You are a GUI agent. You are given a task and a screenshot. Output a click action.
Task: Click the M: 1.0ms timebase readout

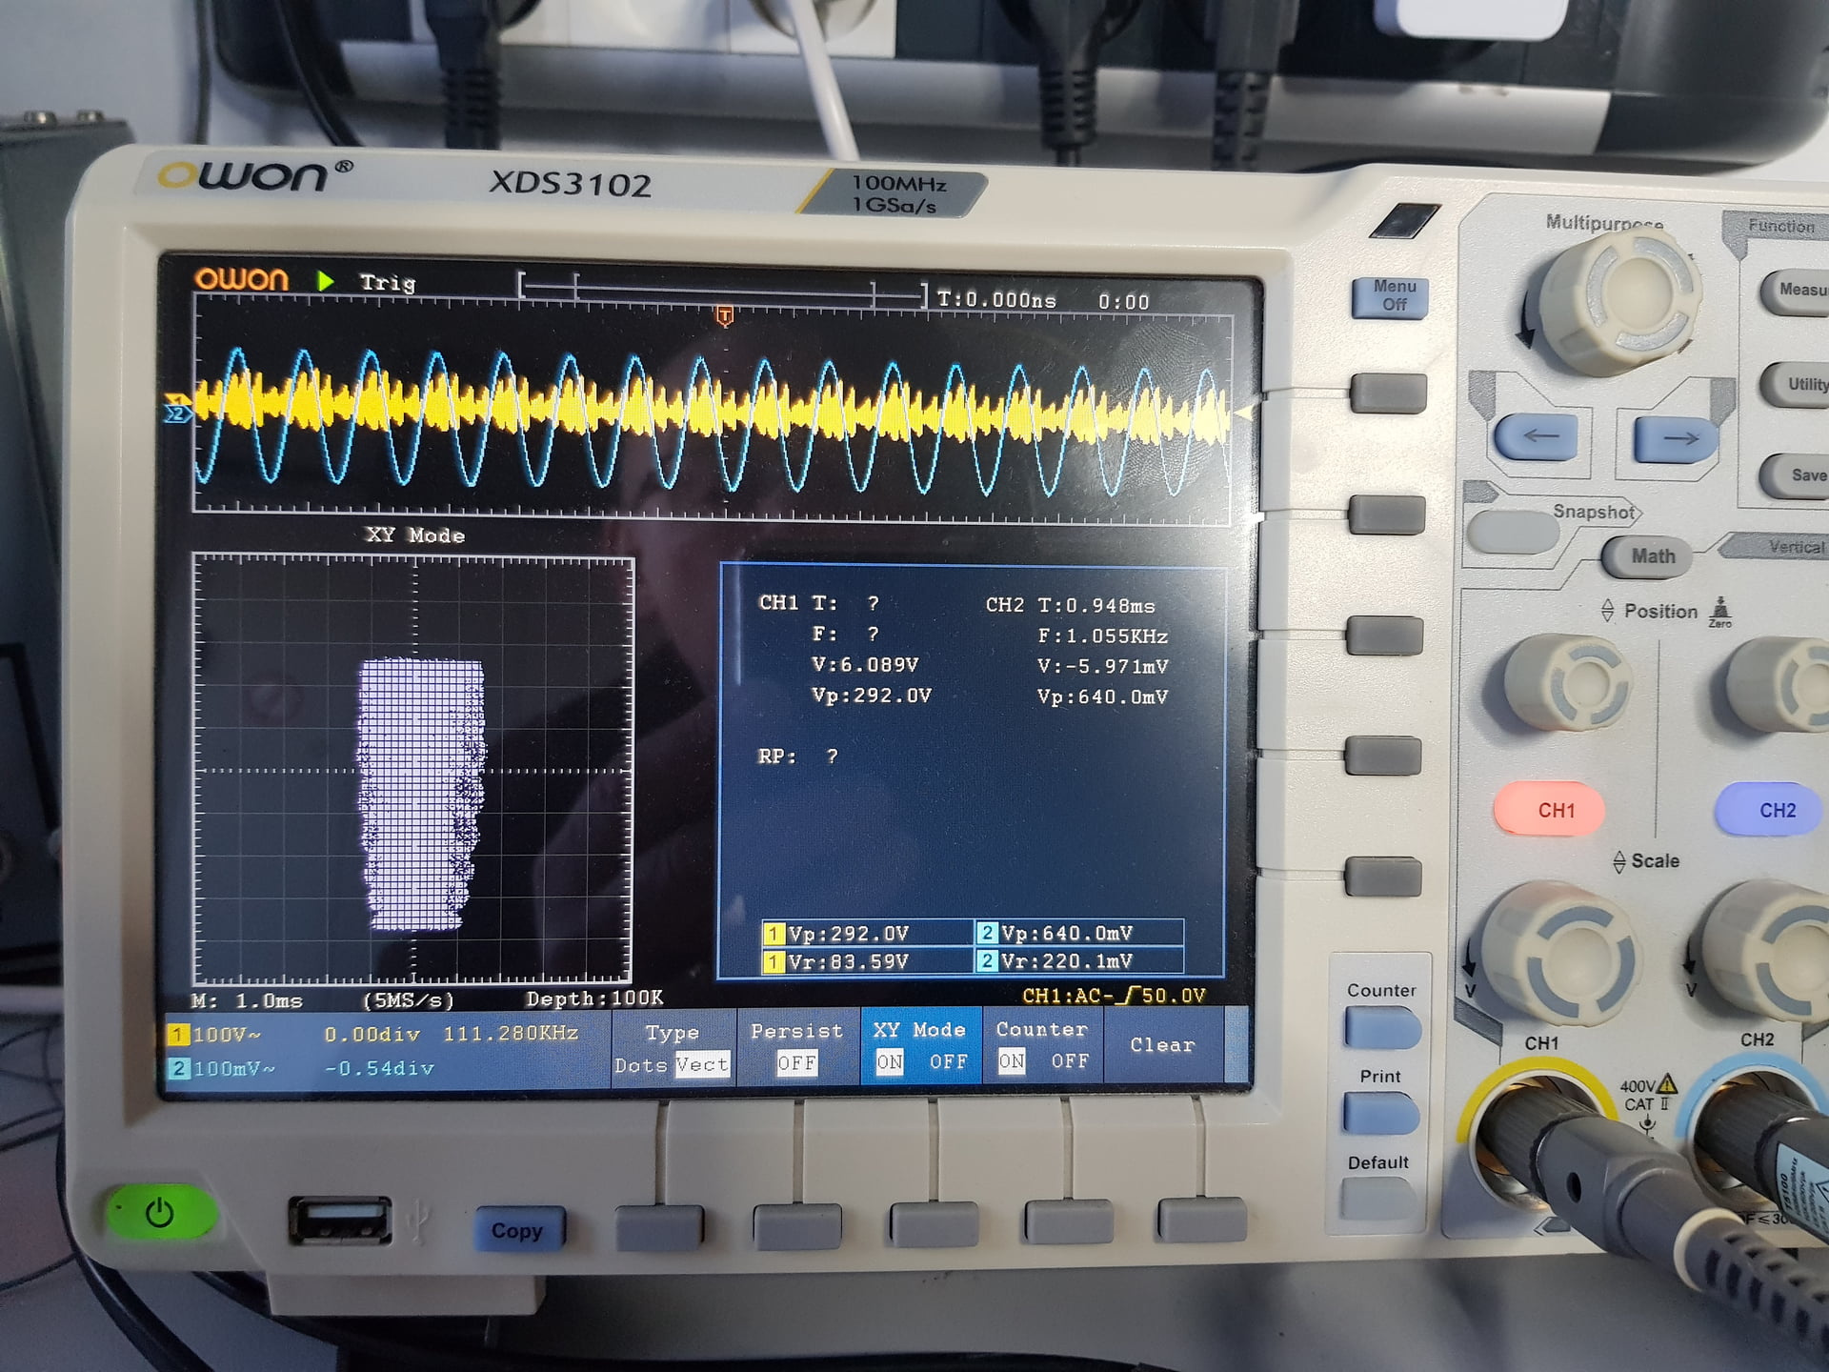pos(248,1001)
